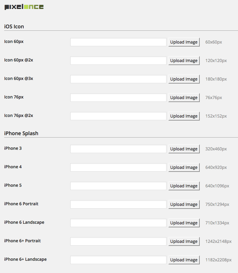The width and height of the screenshot is (238, 273).
Task: Upload image for iPhone 6 Portrait
Action: 184,204
